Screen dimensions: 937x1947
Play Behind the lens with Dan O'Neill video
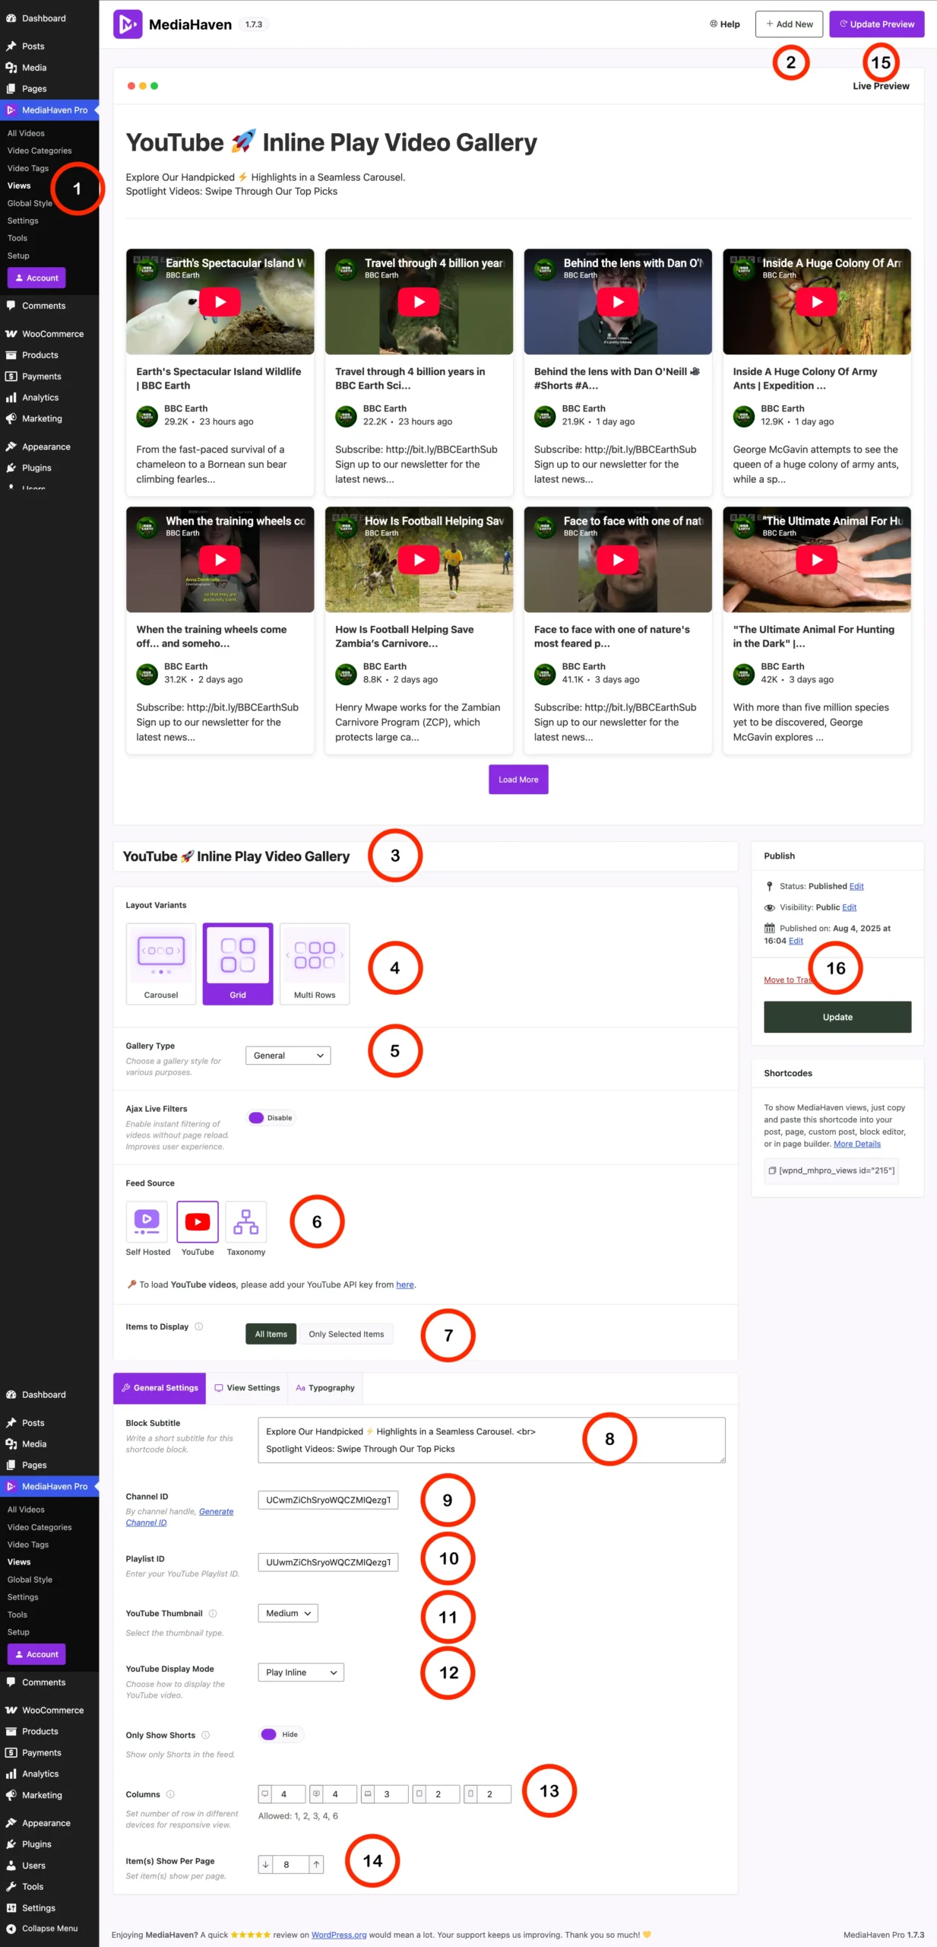pyautogui.click(x=618, y=302)
